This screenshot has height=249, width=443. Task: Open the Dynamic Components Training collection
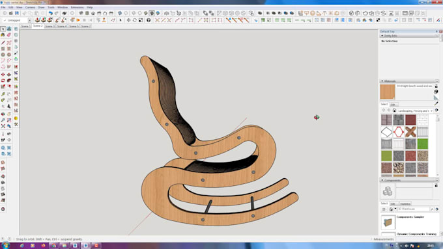pos(416,234)
